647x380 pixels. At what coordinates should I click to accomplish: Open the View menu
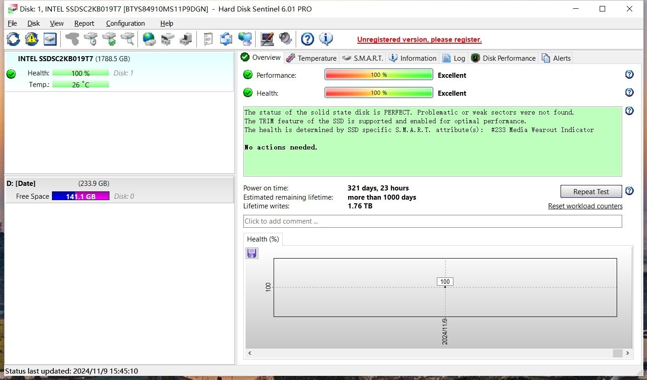[57, 23]
